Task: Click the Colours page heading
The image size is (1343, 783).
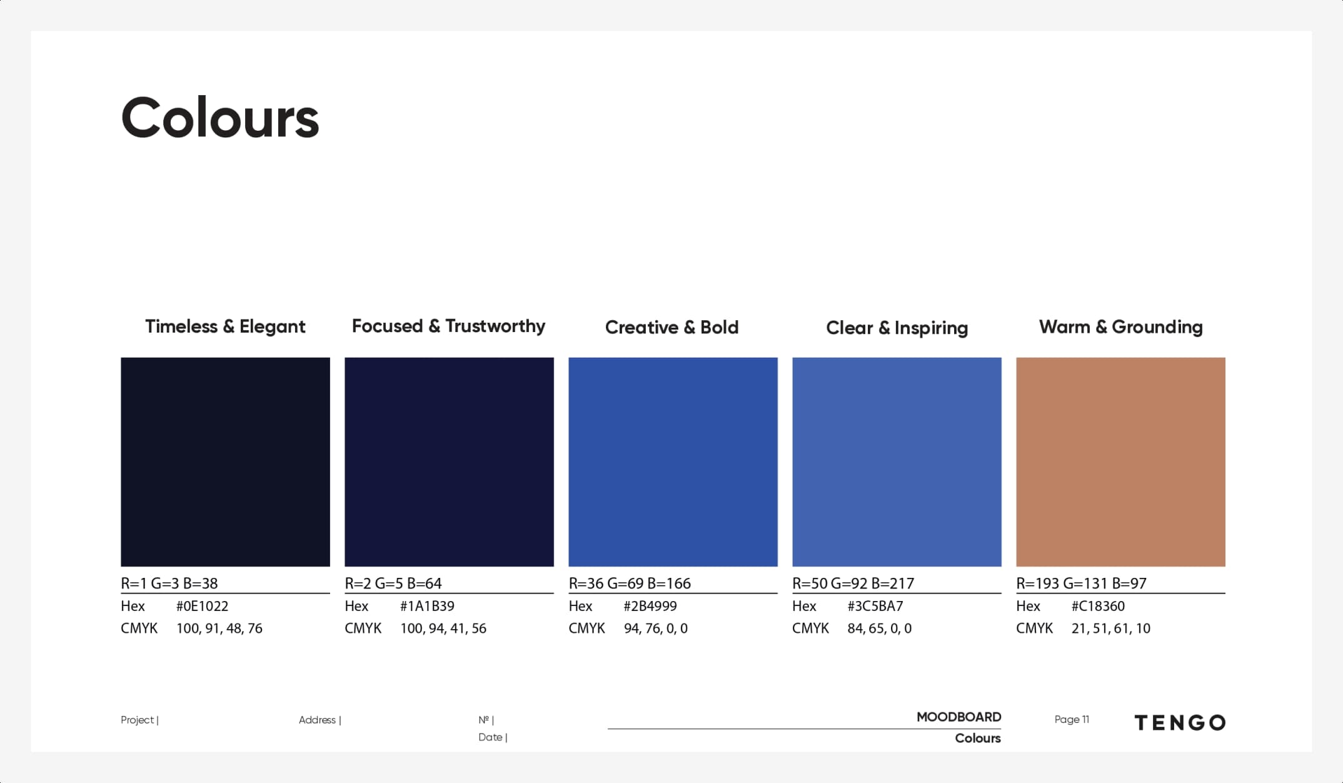Action: [220, 118]
